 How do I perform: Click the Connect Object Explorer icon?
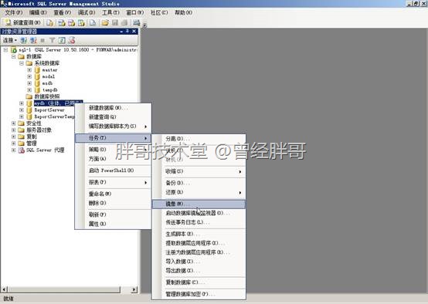[x=24, y=40]
